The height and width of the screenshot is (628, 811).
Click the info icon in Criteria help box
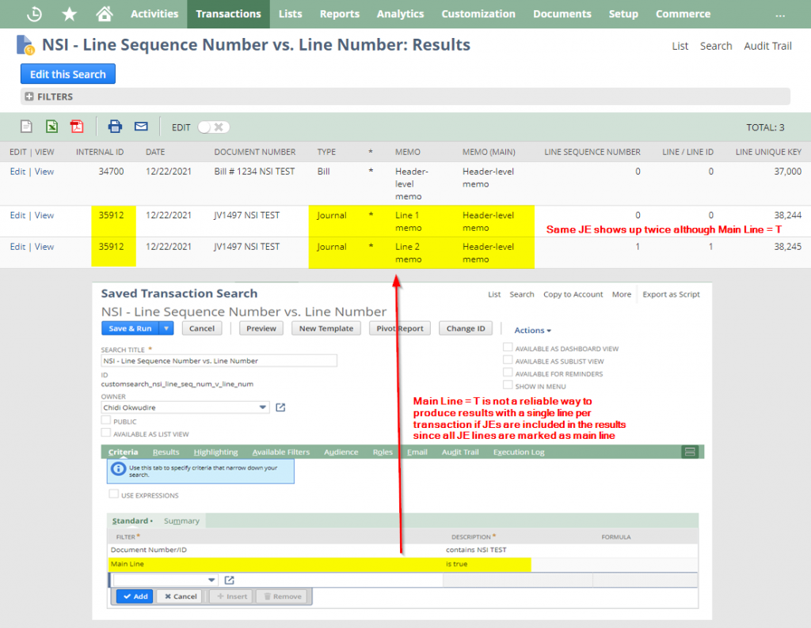(119, 469)
